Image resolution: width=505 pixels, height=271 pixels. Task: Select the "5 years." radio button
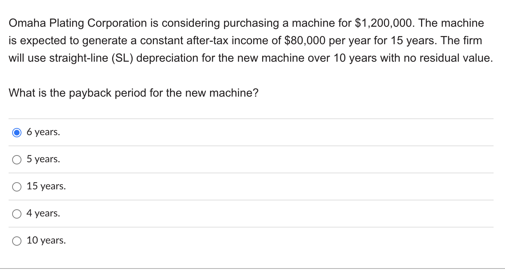[x=16, y=159]
